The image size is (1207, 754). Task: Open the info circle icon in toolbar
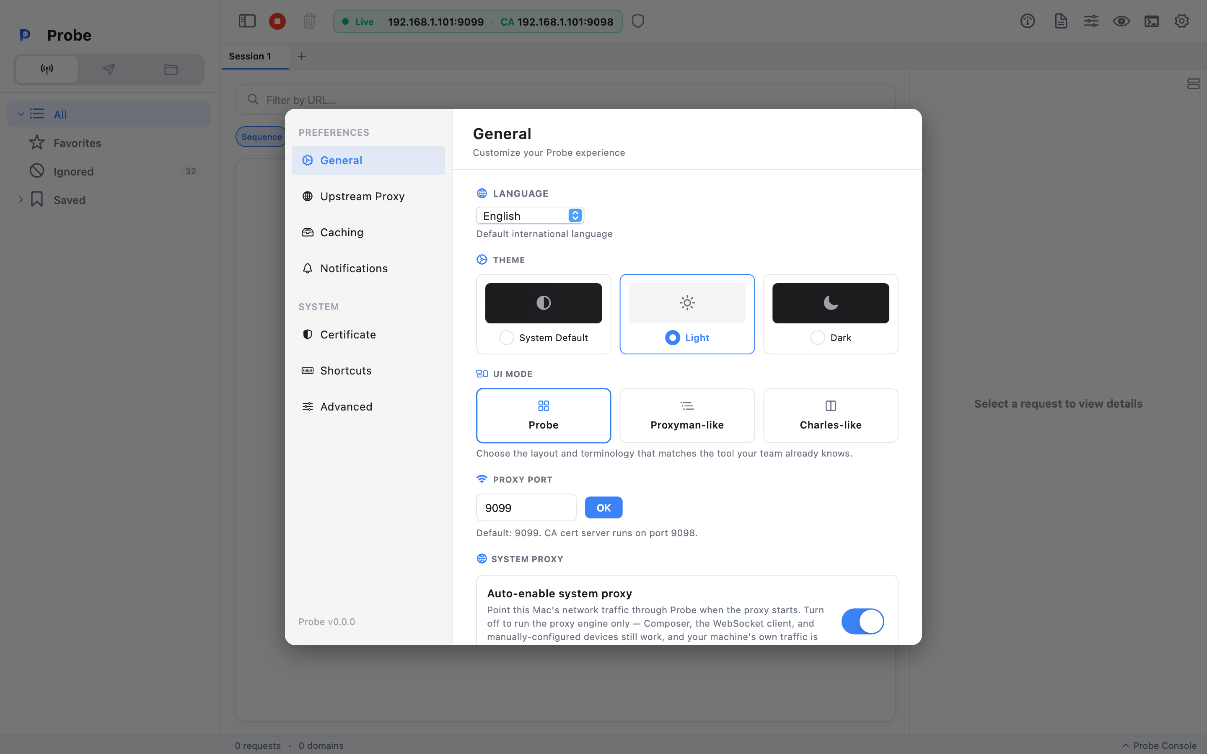click(x=1028, y=21)
